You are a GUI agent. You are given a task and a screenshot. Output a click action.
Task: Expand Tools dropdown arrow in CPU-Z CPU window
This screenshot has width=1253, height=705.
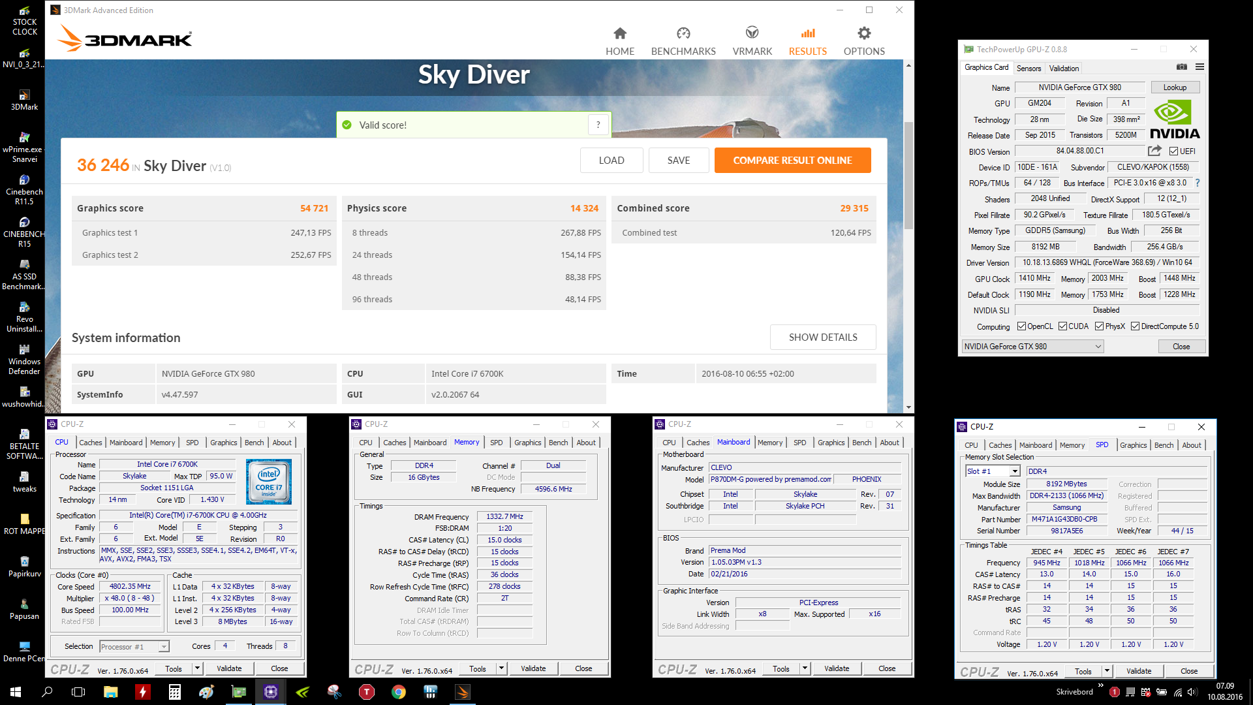pyautogui.click(x=198, y=668)
